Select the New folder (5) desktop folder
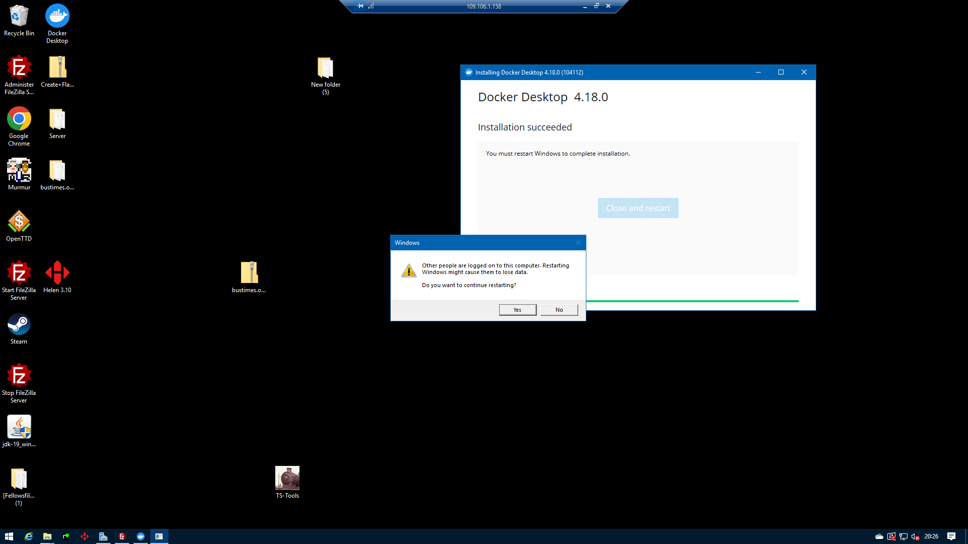The width and height of the screenshot is (968, 544). pos(325,76)
